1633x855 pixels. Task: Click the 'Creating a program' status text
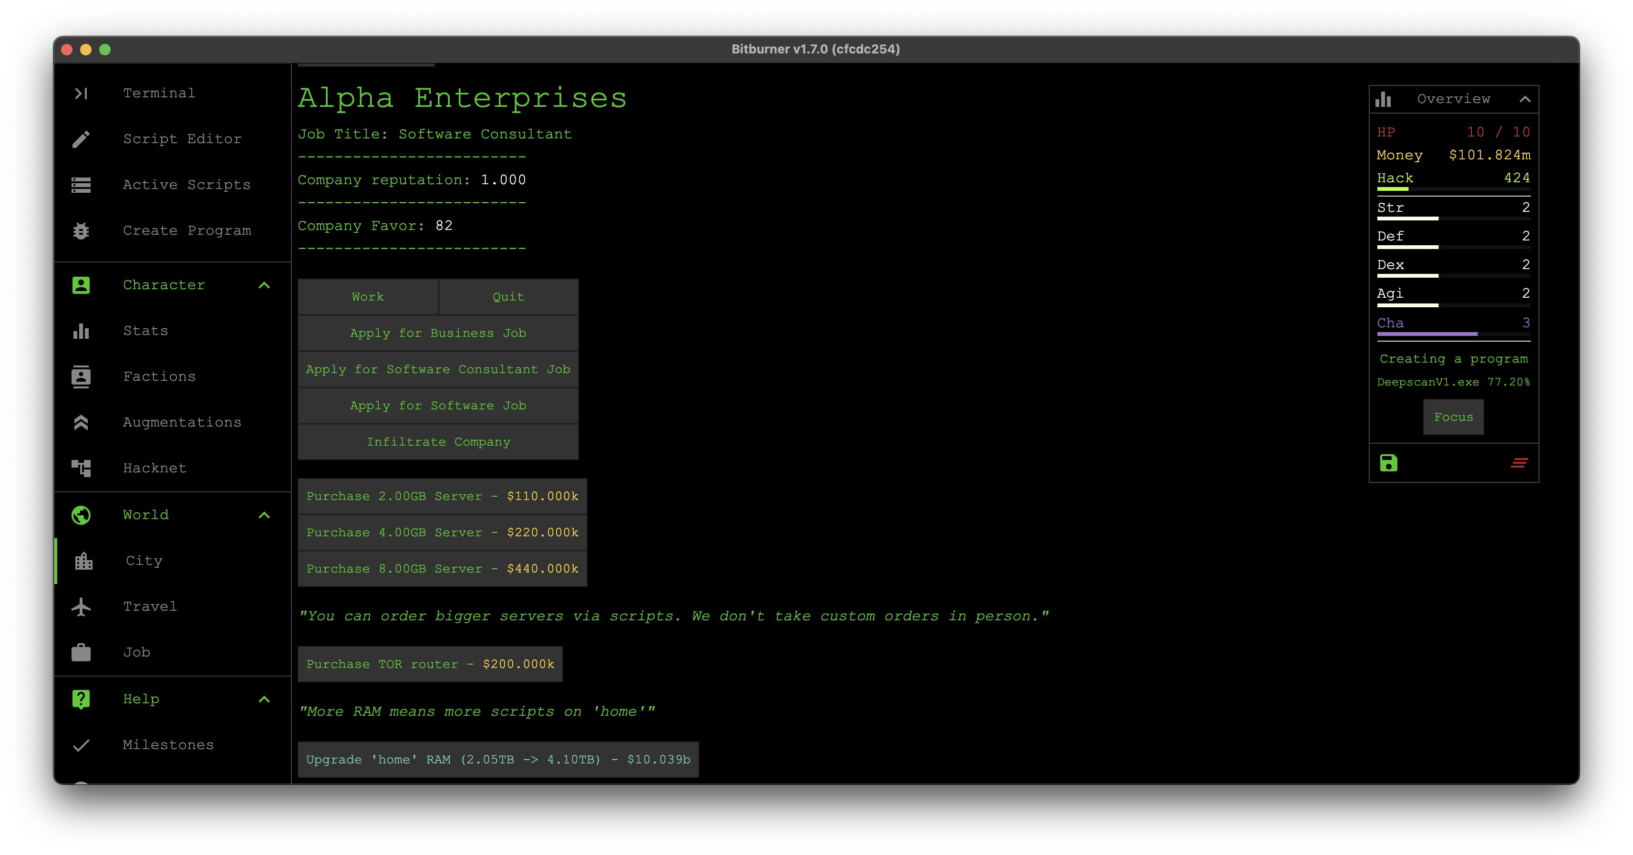[x=1454, y=359]
